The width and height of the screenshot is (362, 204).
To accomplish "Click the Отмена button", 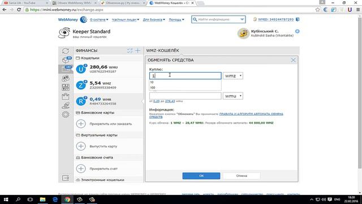I will click(242, 176).
